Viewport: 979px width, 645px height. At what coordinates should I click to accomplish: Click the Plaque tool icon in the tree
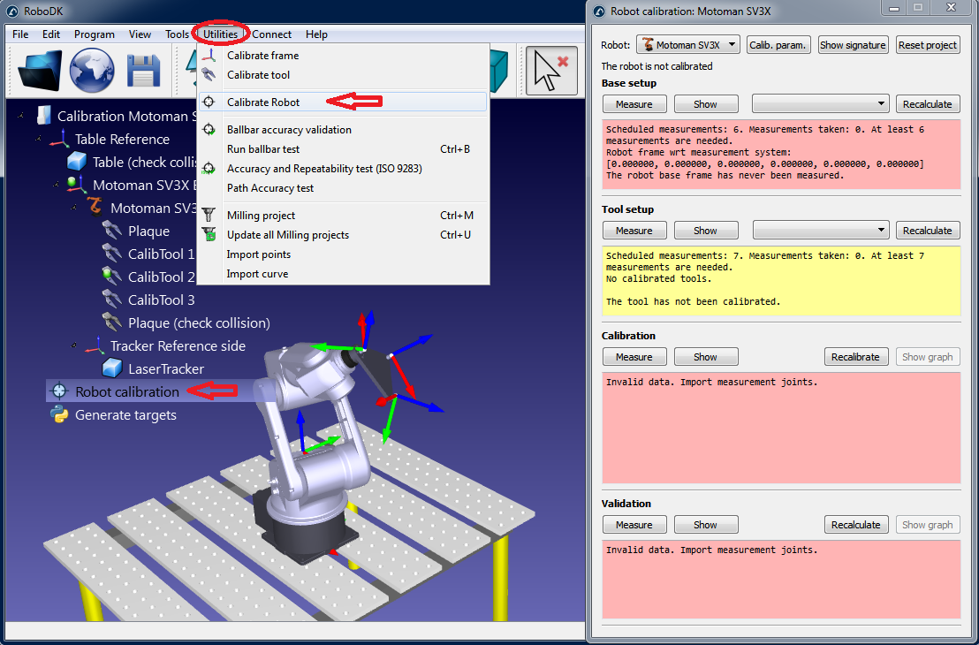click(x=113, y=231)
